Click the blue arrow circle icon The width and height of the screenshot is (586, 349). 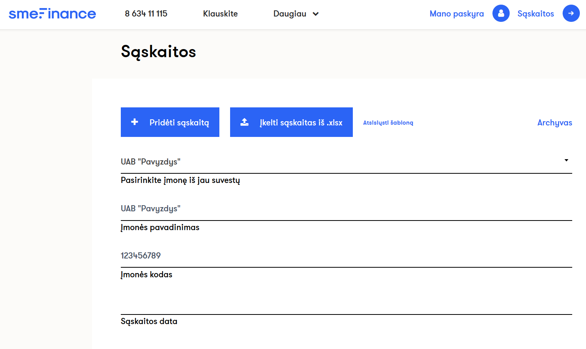[571, 13]
